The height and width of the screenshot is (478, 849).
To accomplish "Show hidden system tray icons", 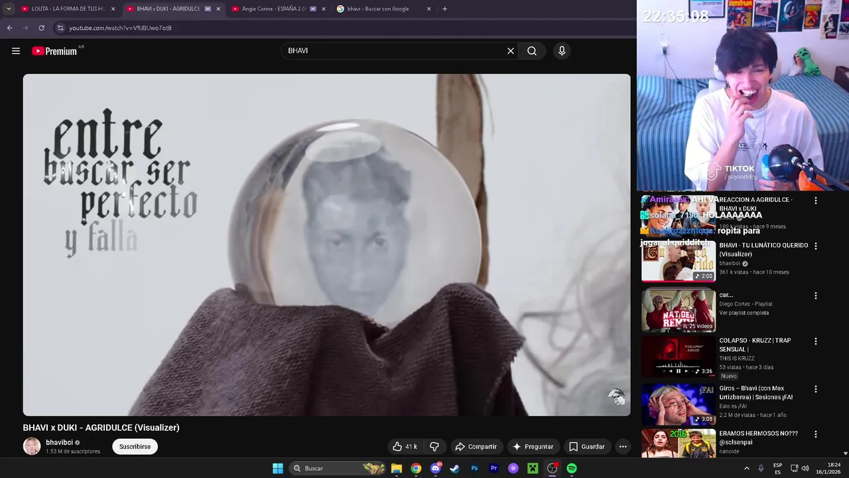I will [x=746, y=468].
